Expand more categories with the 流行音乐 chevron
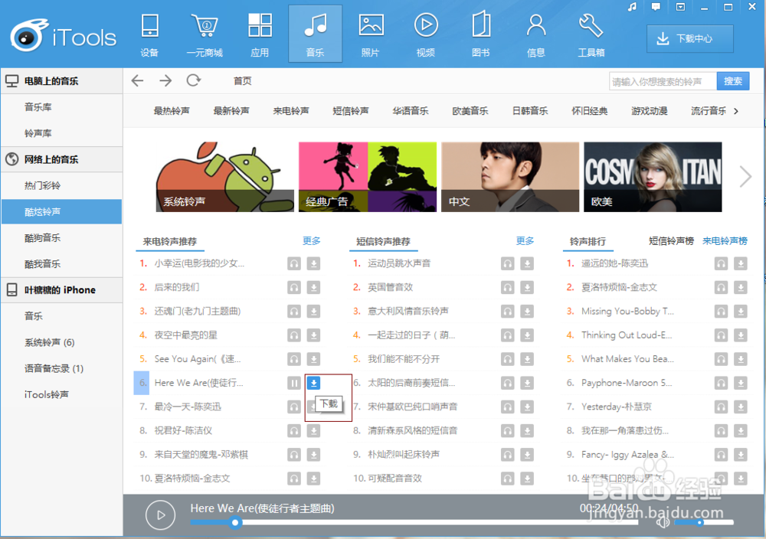 (x=738, y=110)
